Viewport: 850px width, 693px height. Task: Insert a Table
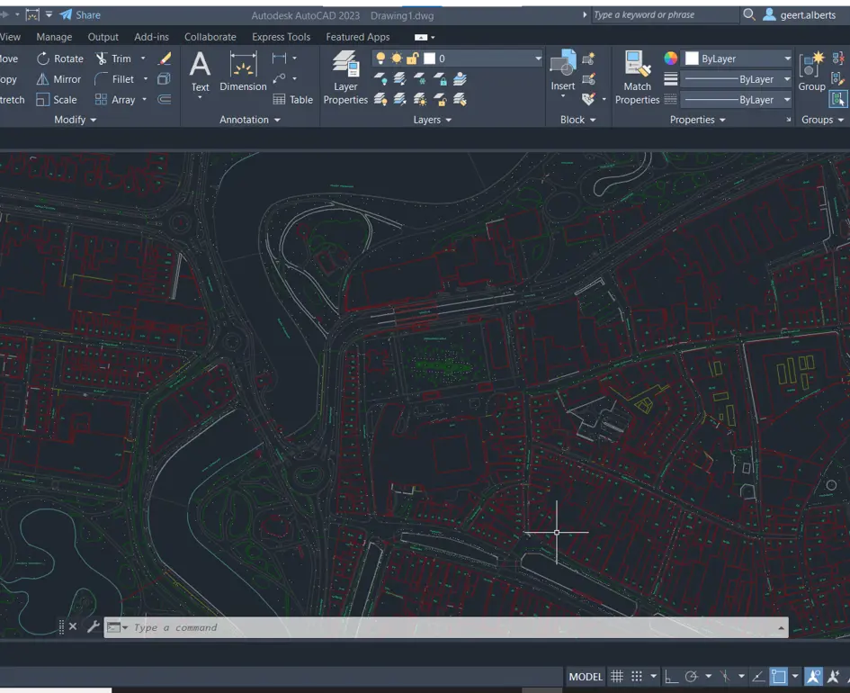coord(292,100)
